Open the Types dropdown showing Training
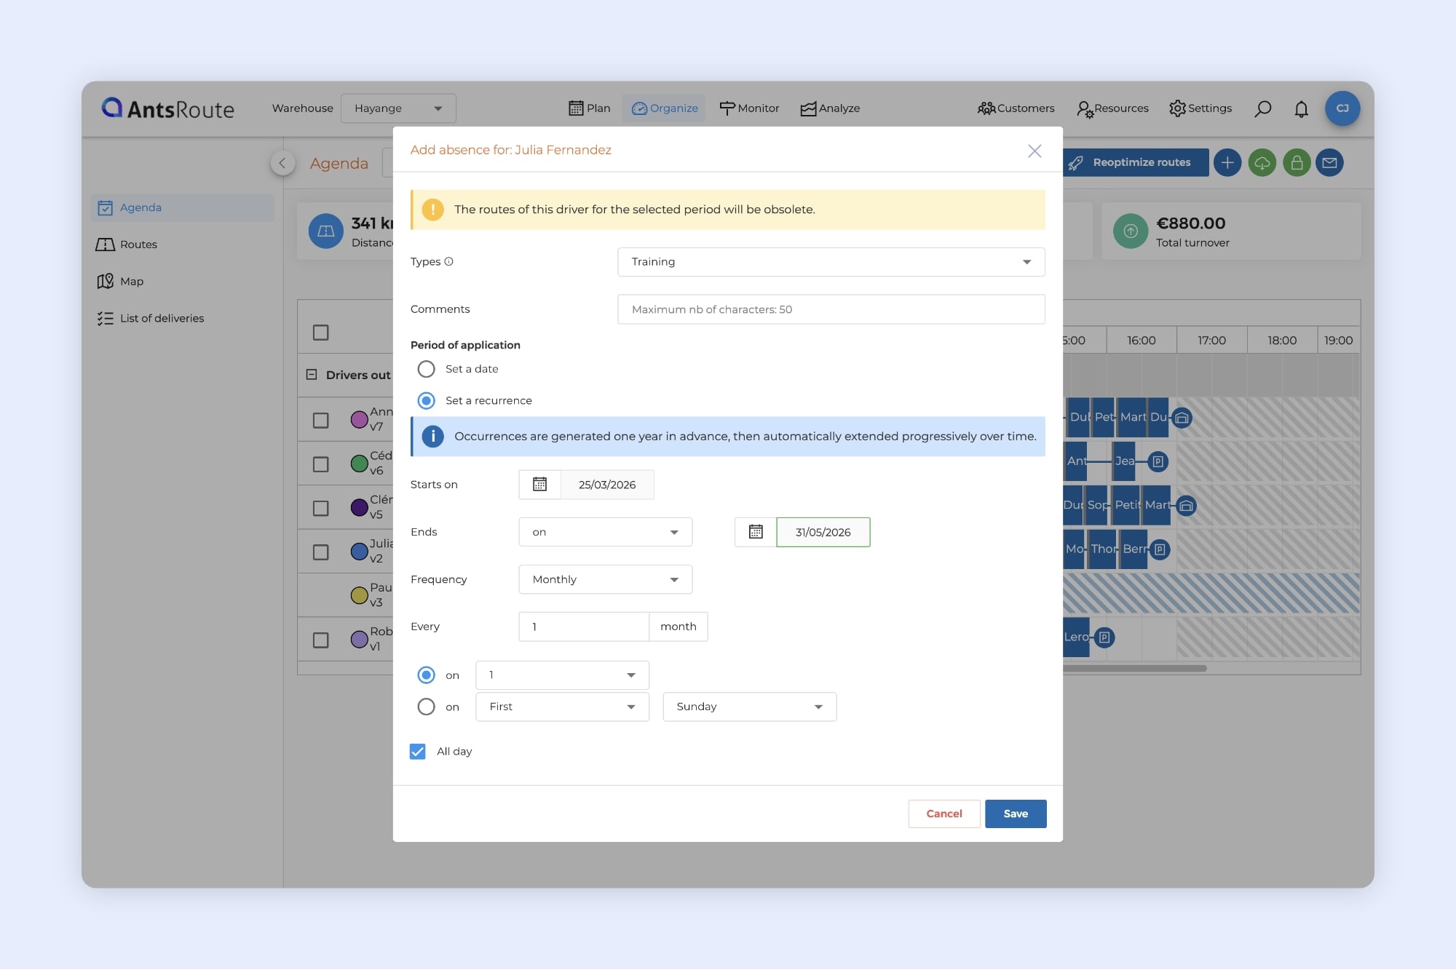This screenshot has width=1456, height=970. click(x=831, y=262)
